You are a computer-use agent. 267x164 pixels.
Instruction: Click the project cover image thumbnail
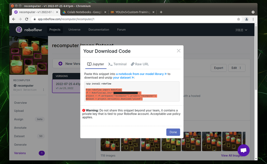(x=29, y=55)
